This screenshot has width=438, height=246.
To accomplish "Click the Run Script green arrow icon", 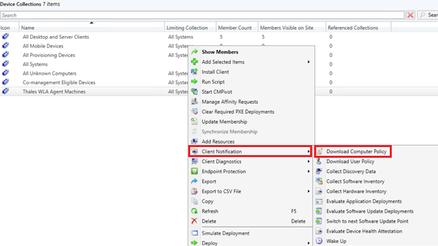I will (194, 82).
